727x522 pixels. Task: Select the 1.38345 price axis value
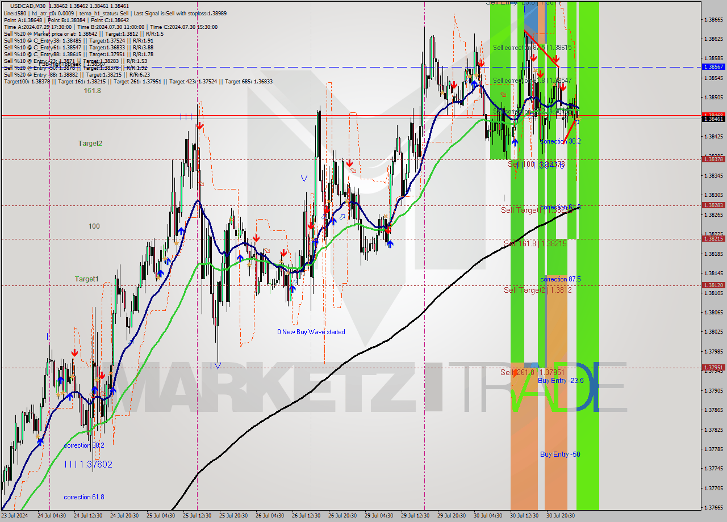point(713,176)
